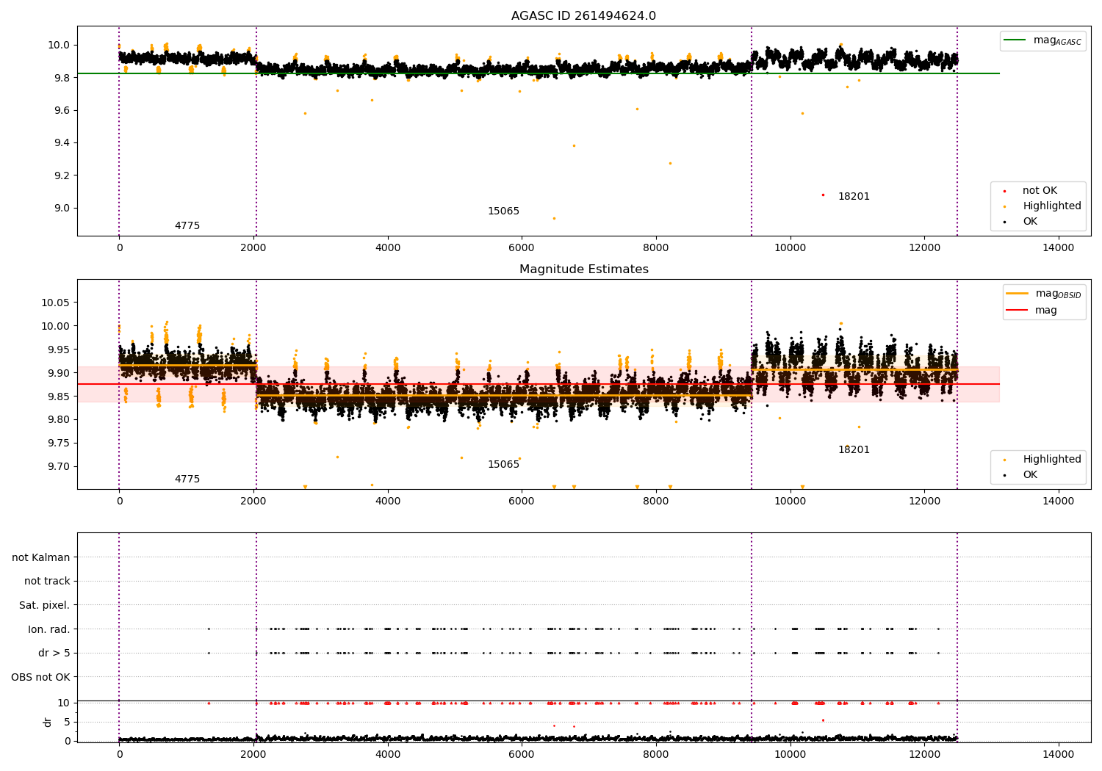Image resolution: width=1102 pixels, height=771 pixels.
Task: Click the 'OBS not OK' row label
Action: click(40, 677)
